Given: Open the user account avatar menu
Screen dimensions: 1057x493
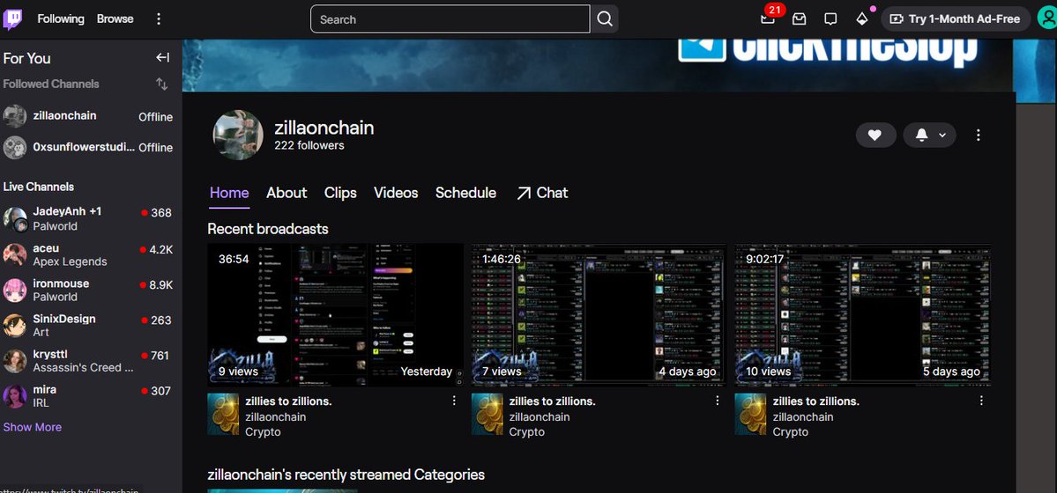Looking at the screenshot, I should click(x=1047, y=18).
